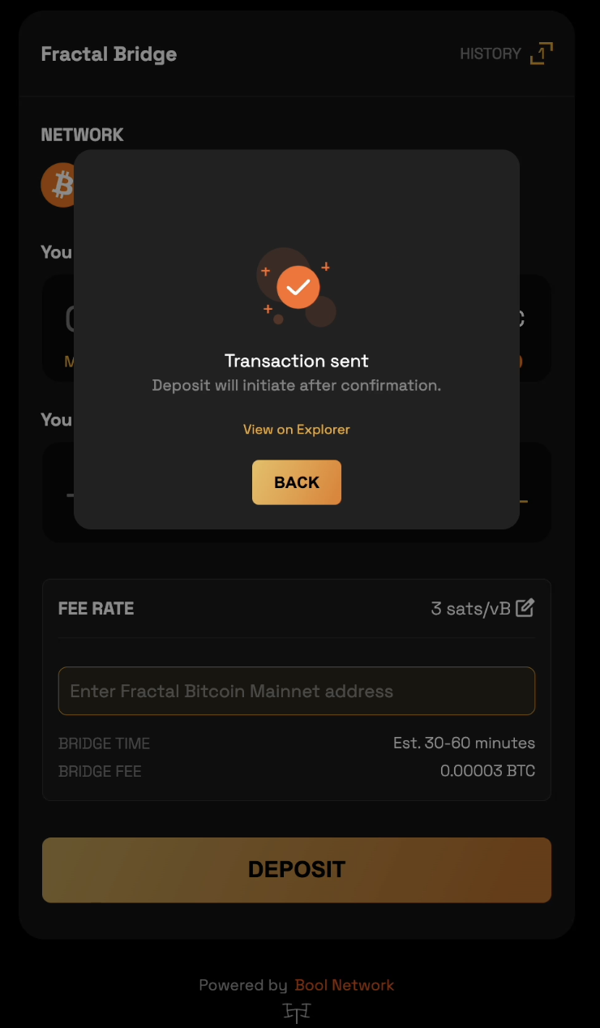Click the Est. 30-60 minutes estimate
Viewport: 600px width, 1028px height.
(x=464, y=743)
